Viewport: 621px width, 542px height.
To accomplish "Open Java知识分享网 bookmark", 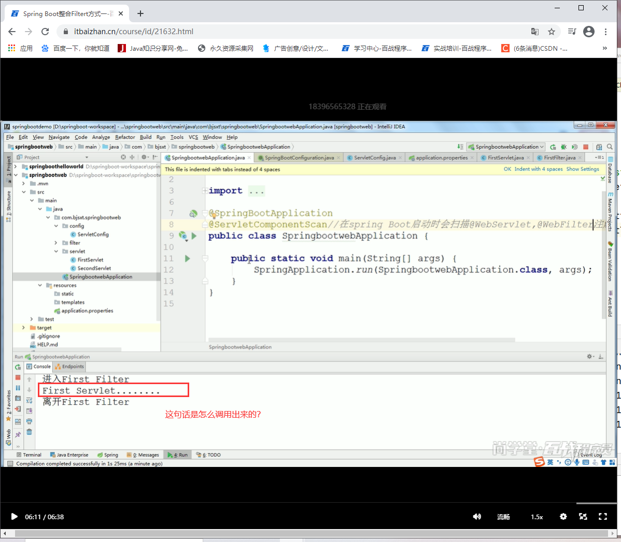I will pos(153,48).
